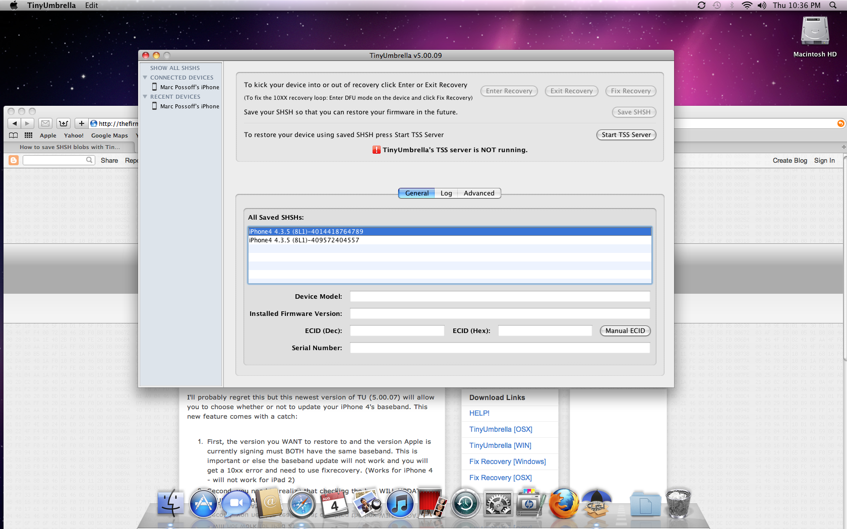
Task: Switch to the Log tab
Action: click(x=446, y=193)
